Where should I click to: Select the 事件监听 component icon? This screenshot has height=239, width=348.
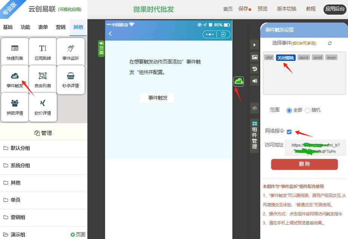click(x=70, y=48)
